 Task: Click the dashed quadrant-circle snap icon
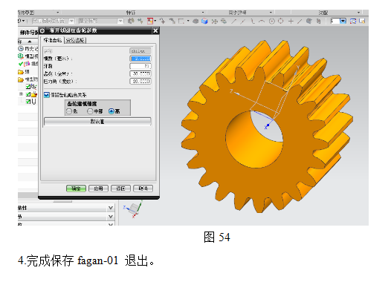[x=281, y=22]
